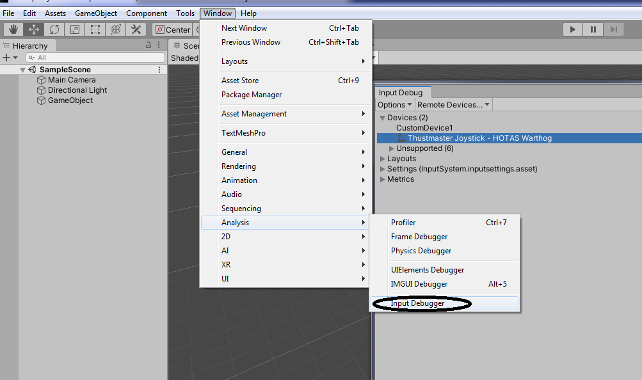
Task: Expand the Audio submenu
Action: pyautogui.click(x=286, y=194)
